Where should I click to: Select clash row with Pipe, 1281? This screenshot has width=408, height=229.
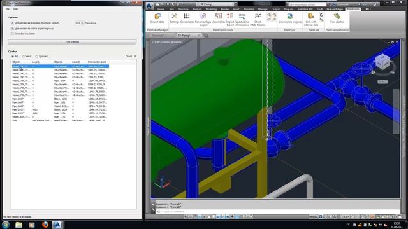click(x=61, y=102)
